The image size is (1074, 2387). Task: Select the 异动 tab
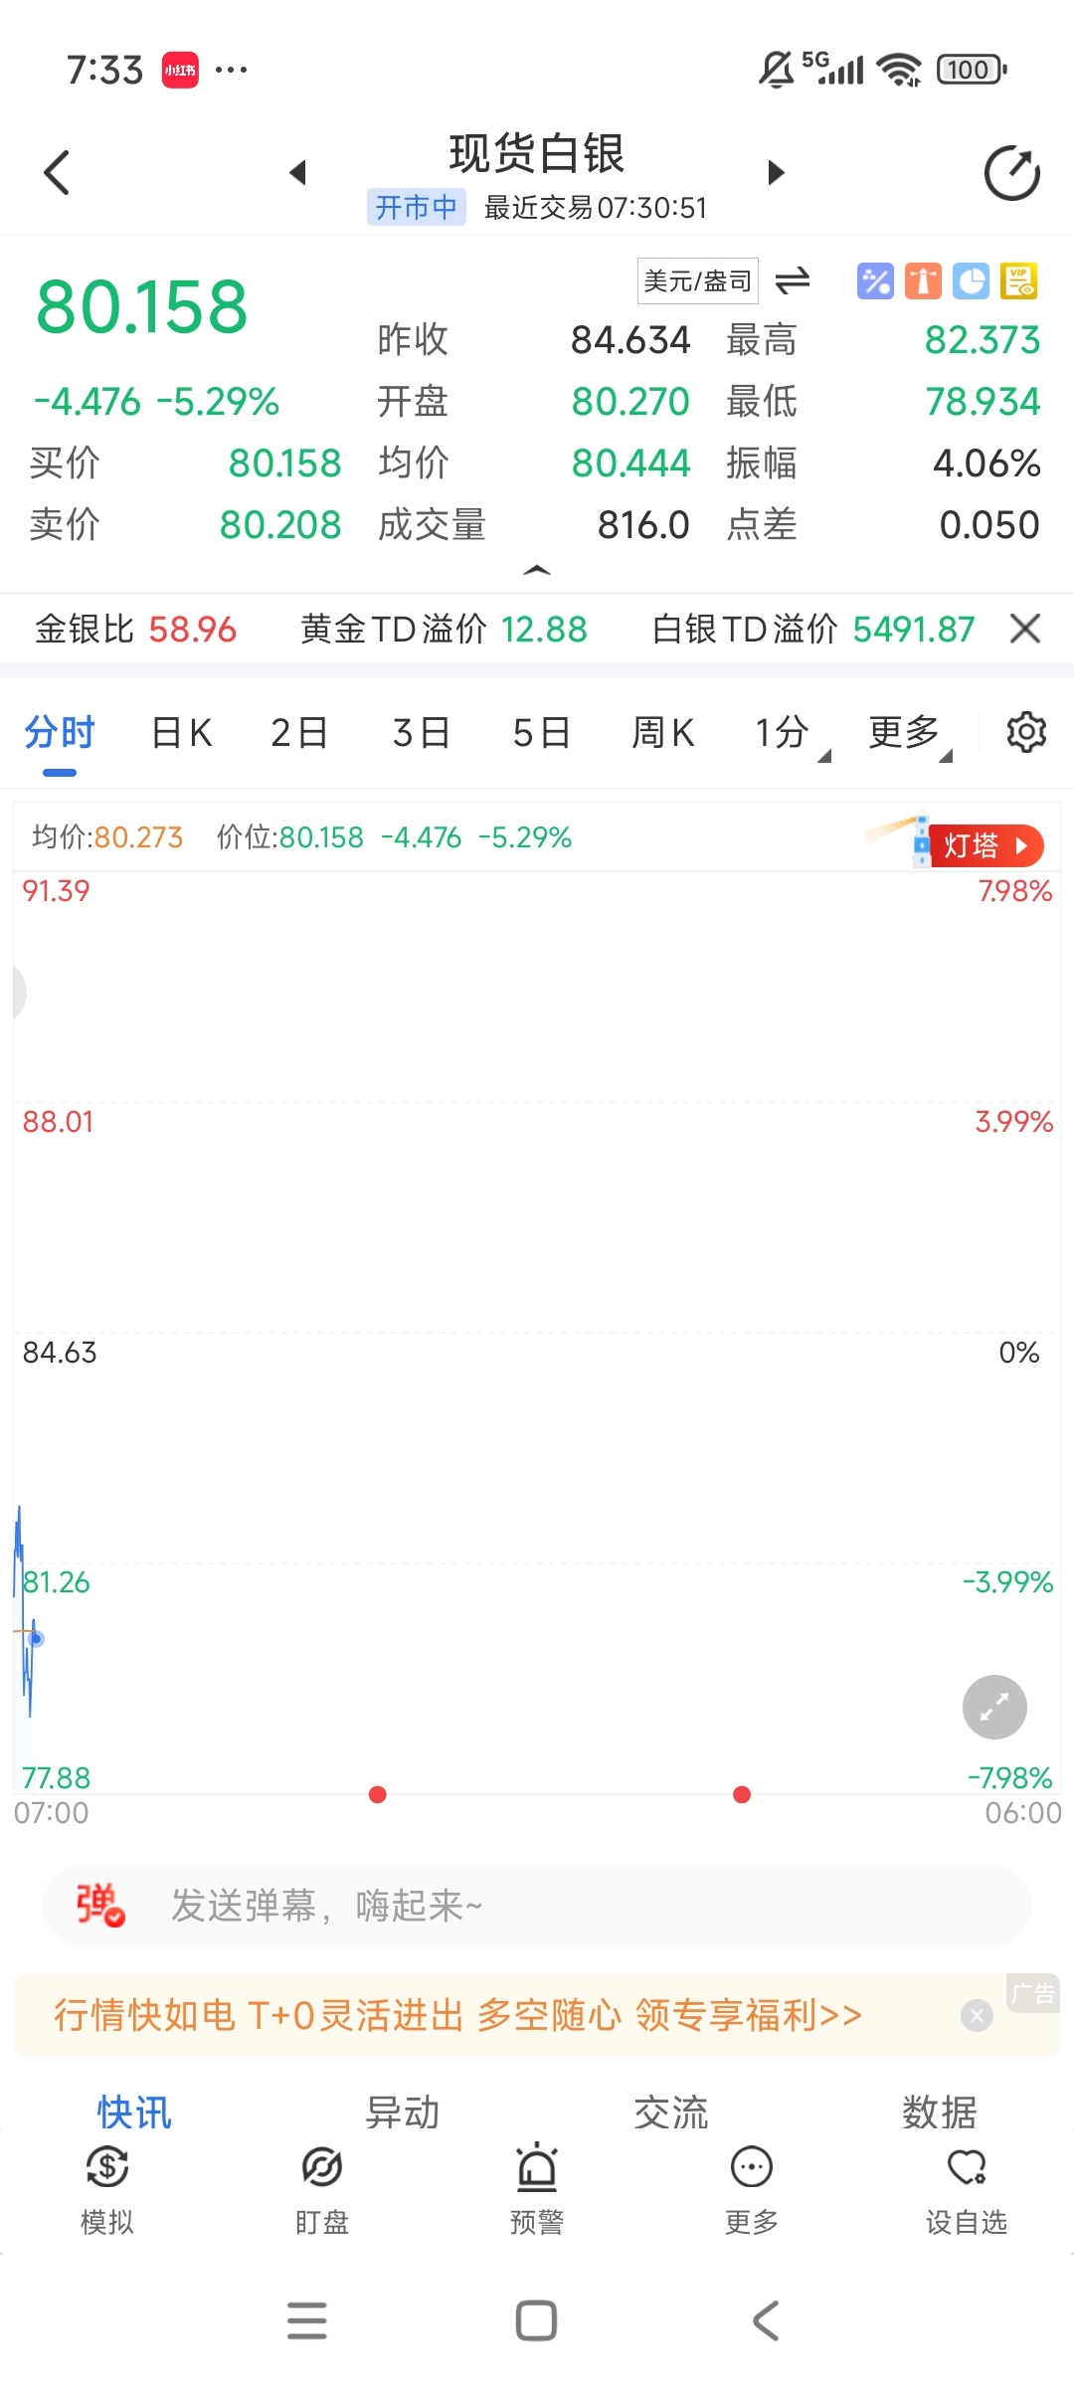tap(402, 2112)
